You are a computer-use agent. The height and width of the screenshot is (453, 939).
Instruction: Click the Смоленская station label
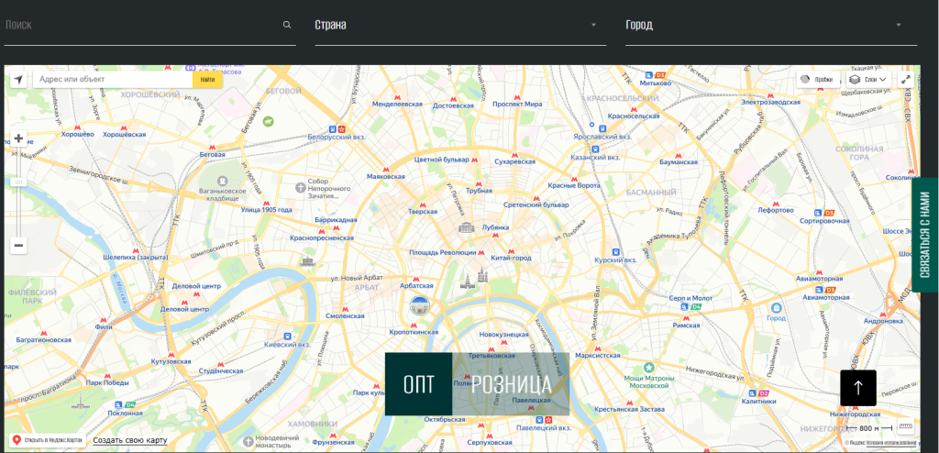(345, 316)
